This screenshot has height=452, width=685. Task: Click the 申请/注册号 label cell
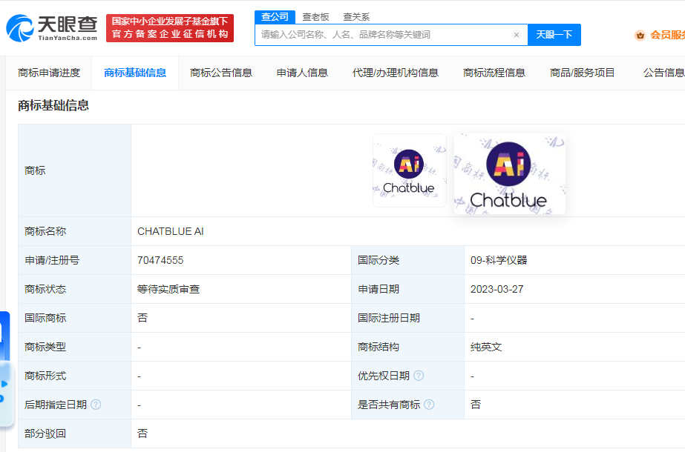click(x=75, y=261)
